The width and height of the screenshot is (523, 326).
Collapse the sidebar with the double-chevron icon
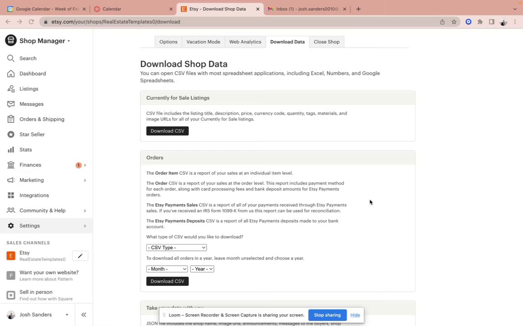84,315
